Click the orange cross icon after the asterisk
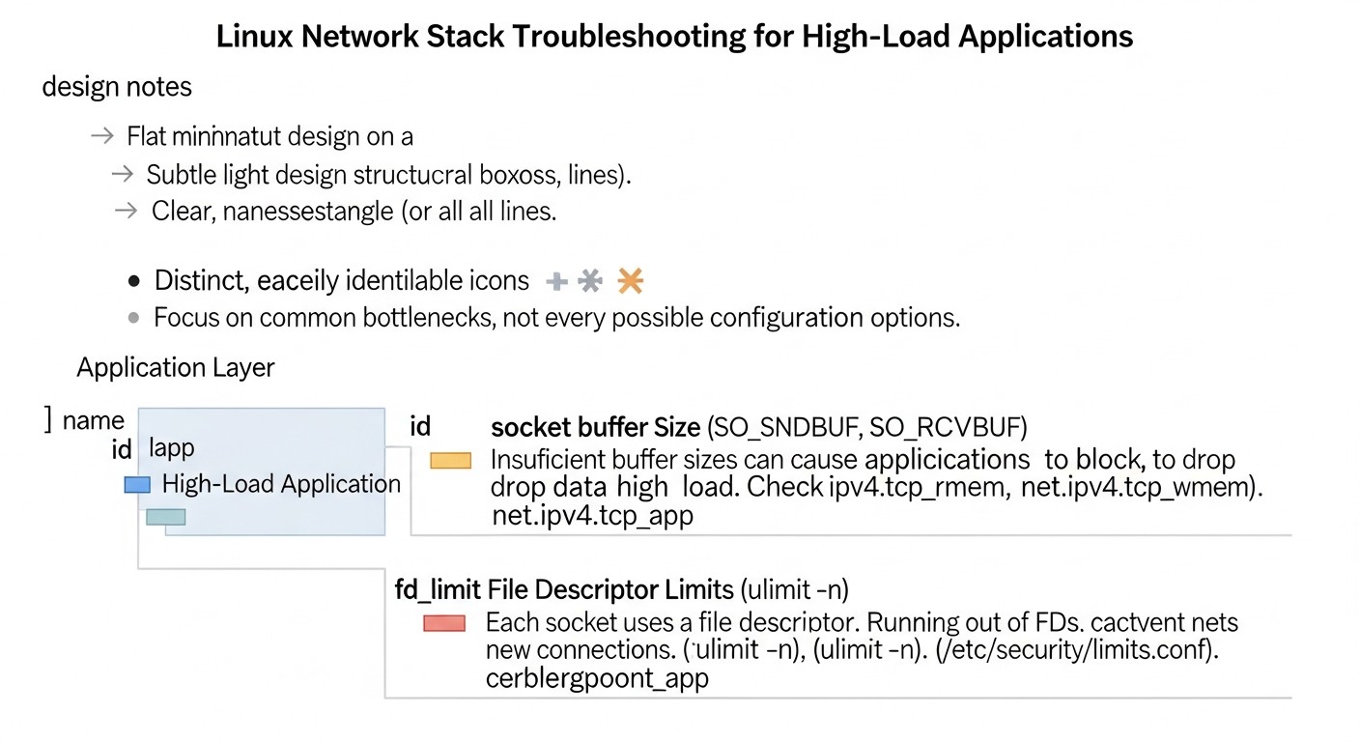This screenshot has width=1360, height=742. coord(630,280)
